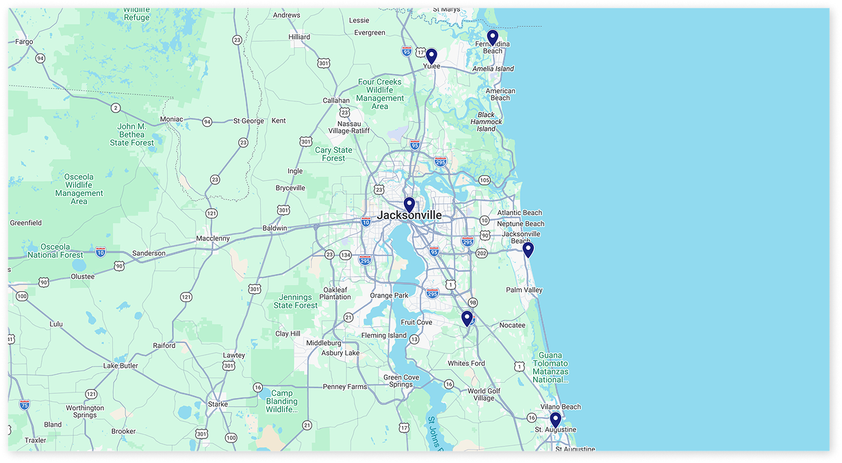Click the I-95 interstate shield
842x463 pixels.
[433, 252]
